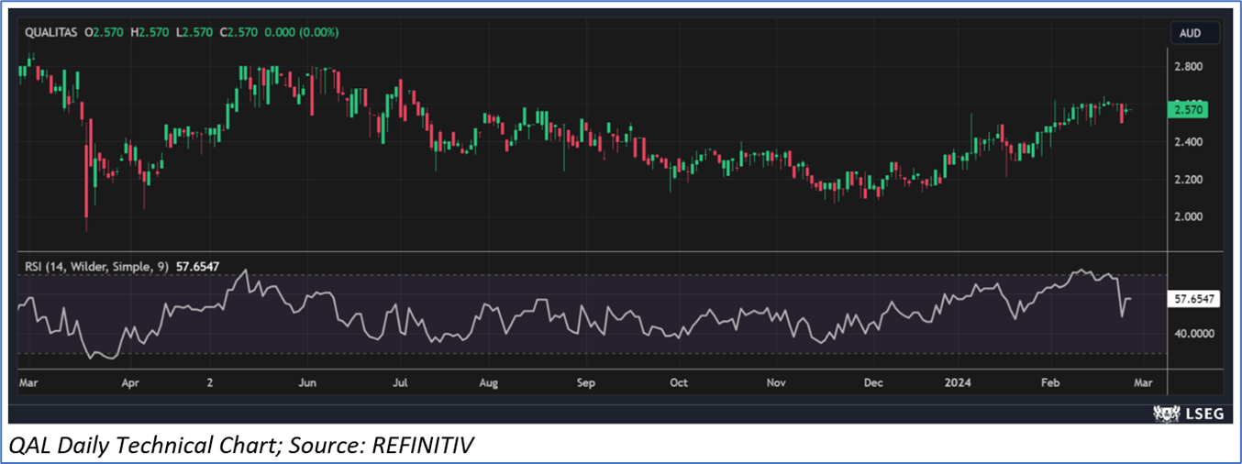Select the RSI (14, Wilder, Simple, 9) indicator label

click(x=97, y=267)
